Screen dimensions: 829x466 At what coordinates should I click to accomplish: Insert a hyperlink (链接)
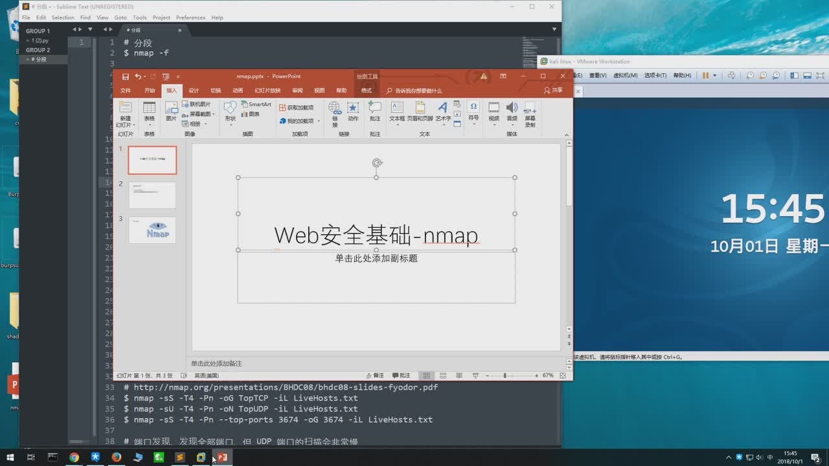point(335,114)
